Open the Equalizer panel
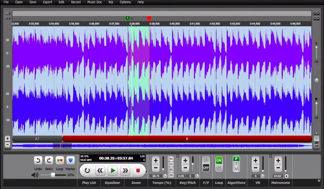 point(112,183)
